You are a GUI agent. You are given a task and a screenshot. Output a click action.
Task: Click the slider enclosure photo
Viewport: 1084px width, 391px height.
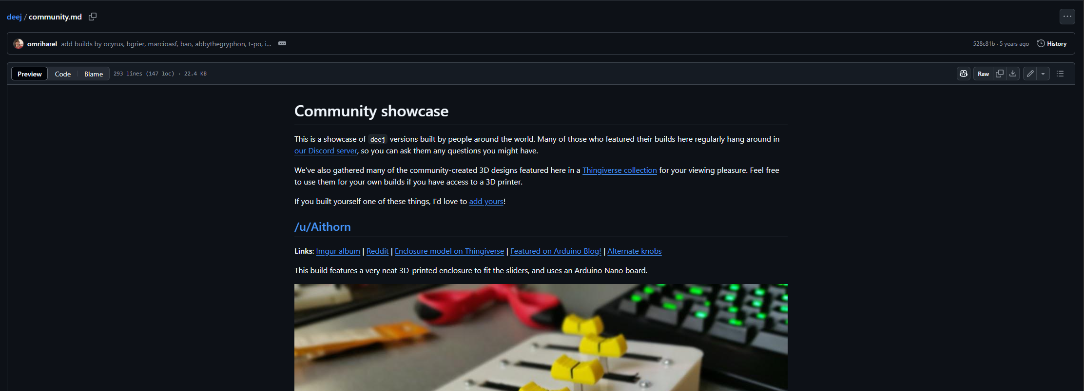(x=541, y=337)
